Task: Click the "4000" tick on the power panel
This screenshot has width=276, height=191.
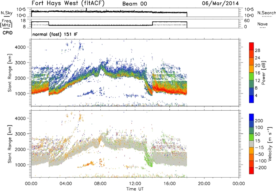Action: (x=20, y=47)
